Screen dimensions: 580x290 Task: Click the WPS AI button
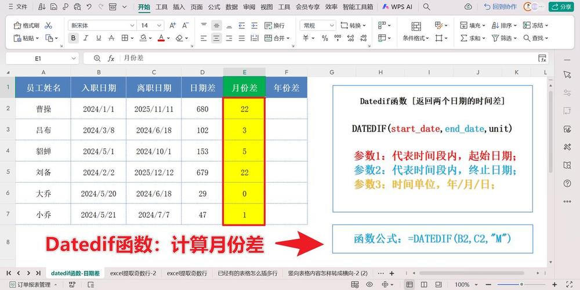pos(397,6)
